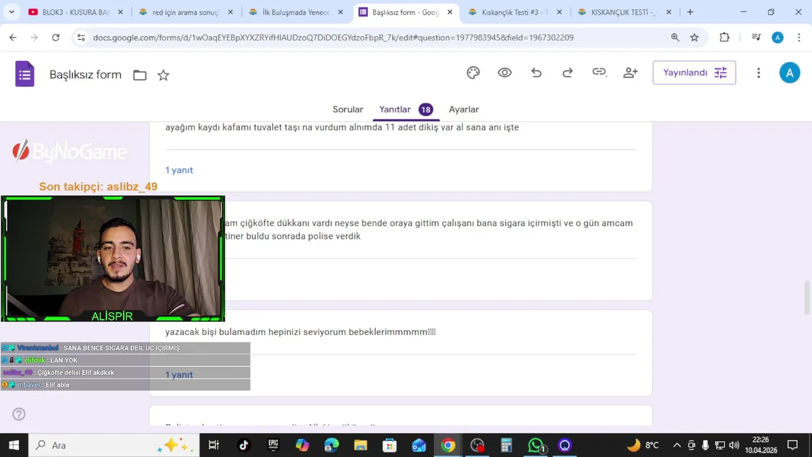Switch to Google Chrome on the taskbar
The width and height of the screenshot is (812, 457).
click(448, 445)
